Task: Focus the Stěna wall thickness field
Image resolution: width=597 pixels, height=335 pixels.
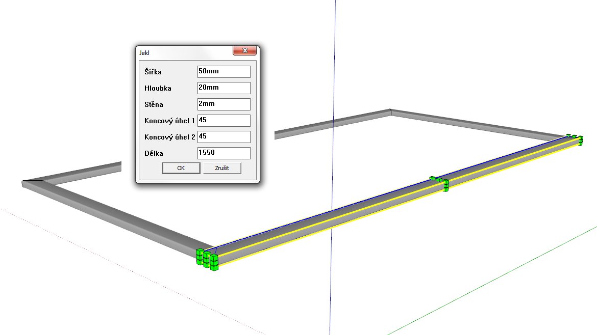Action: [223, 104]
